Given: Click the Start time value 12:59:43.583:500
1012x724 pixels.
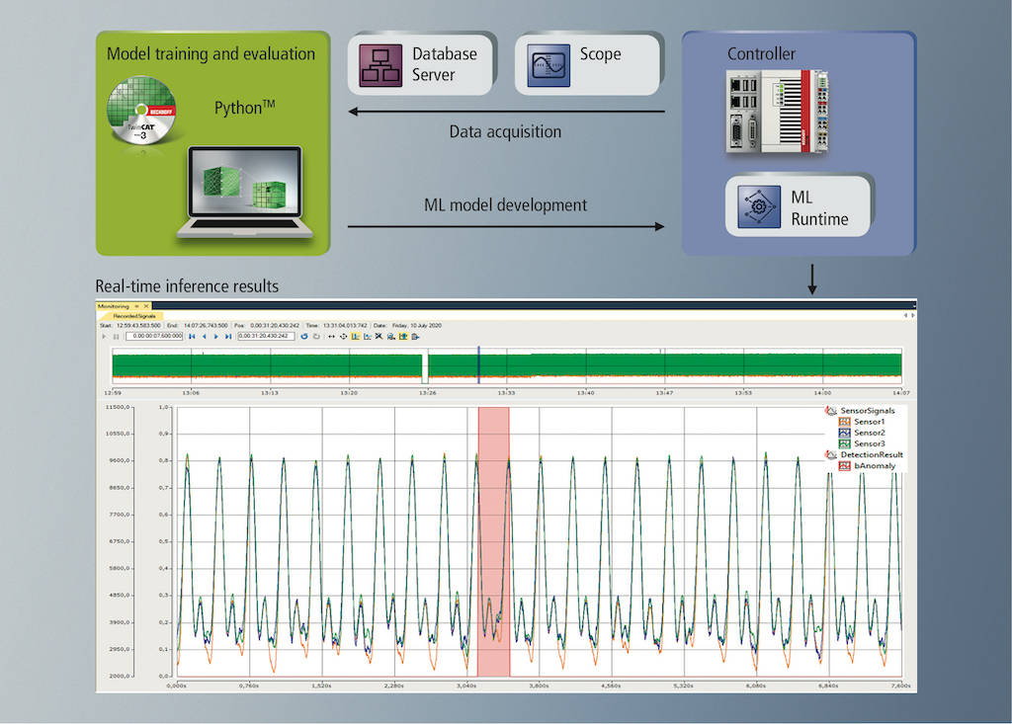Looking at the screenshot, I should click(x=138, y=326).
